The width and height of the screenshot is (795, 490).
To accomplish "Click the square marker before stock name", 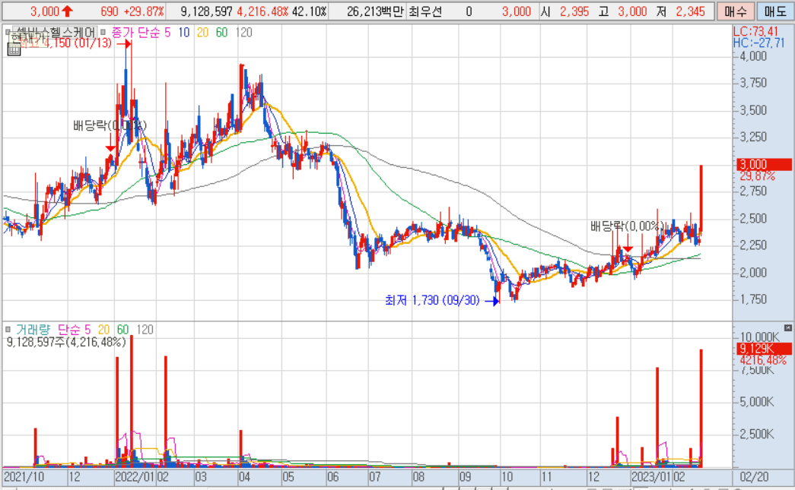I will coord(8,33).
